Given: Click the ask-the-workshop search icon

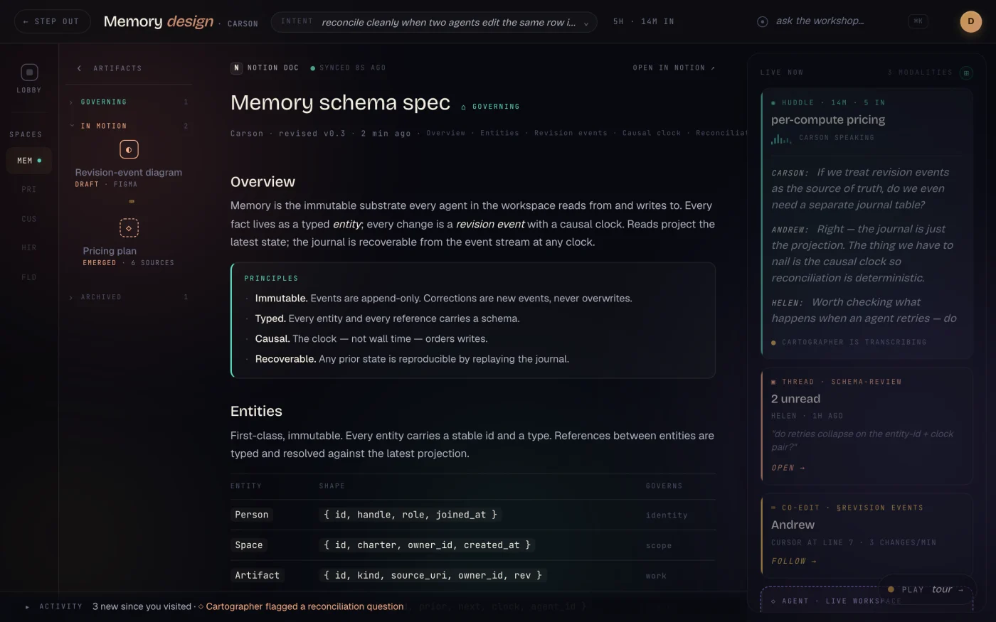Looking at the screenshot, I should click(763, 22).
